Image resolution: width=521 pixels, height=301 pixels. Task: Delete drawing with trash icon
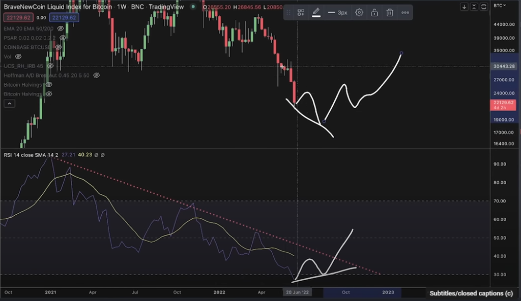pos(390,12)
